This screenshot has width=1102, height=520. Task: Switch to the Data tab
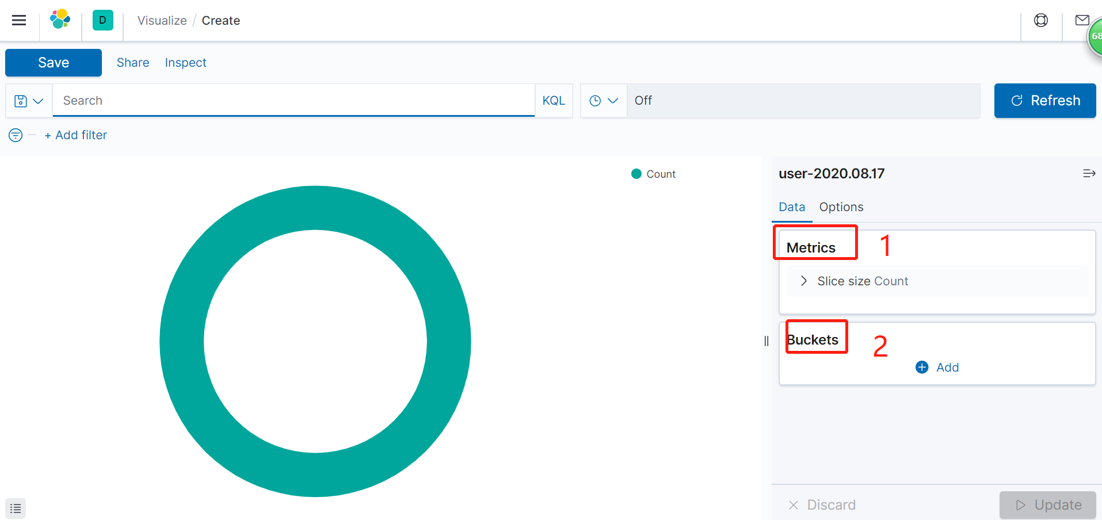[x=792, y=207]
